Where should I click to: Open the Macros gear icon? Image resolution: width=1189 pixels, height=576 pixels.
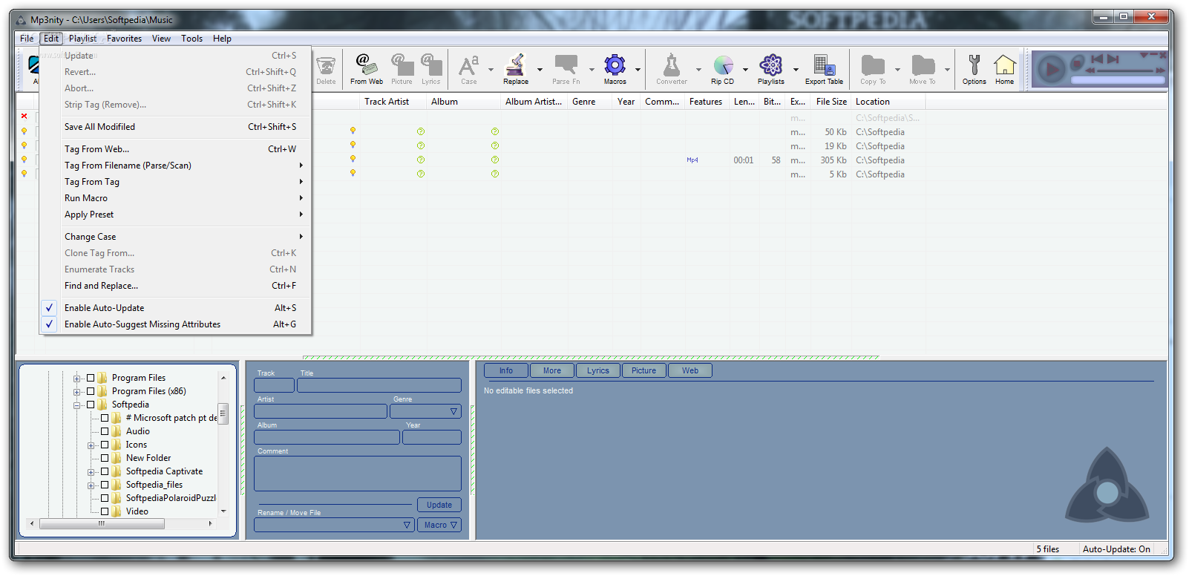tap(615, 70)
